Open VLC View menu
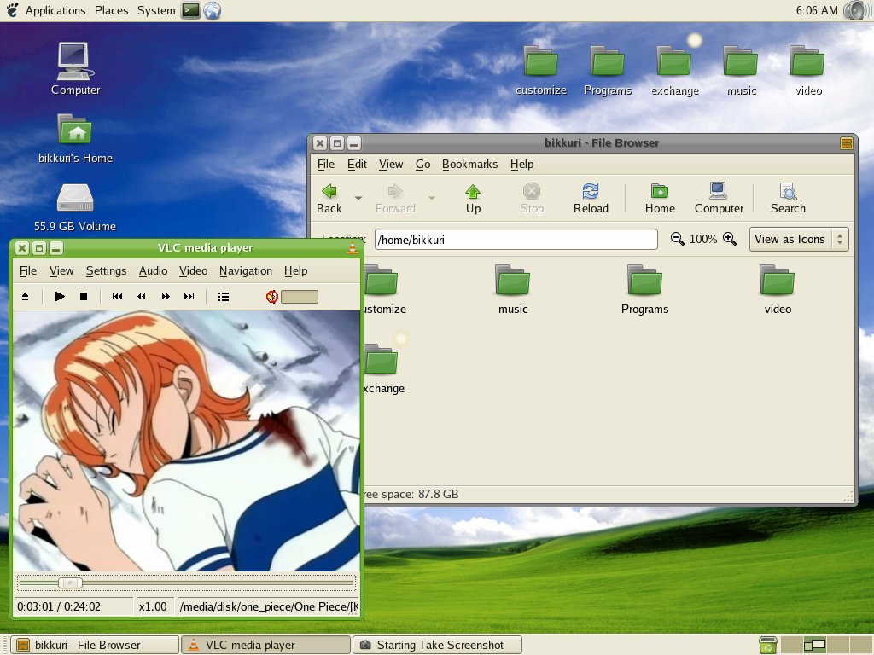The height and width of the screenshot is (655, 874). tap(61, 270)
